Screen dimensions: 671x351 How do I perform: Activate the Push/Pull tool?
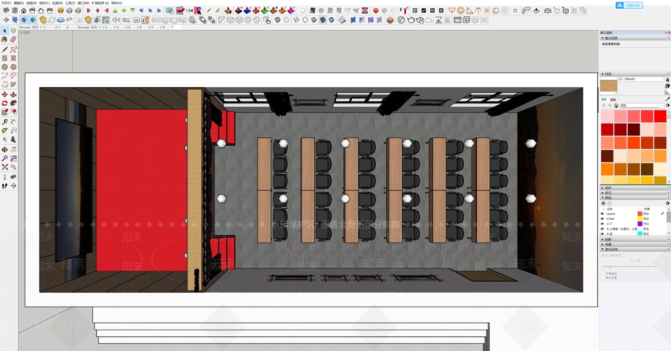pos(13,95)
